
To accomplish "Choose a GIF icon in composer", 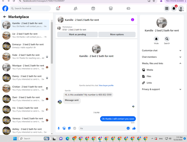I will 74,128.
